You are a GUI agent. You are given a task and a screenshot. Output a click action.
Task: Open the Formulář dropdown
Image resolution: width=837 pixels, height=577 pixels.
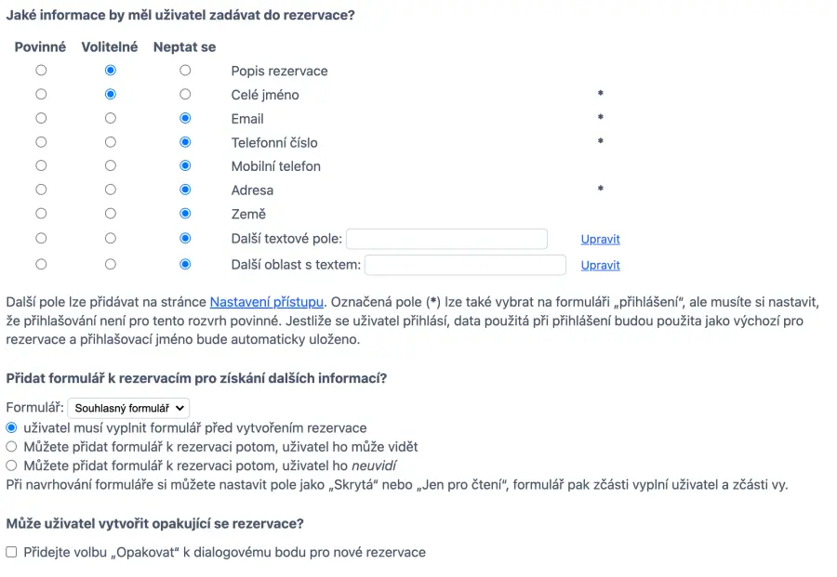128,408
